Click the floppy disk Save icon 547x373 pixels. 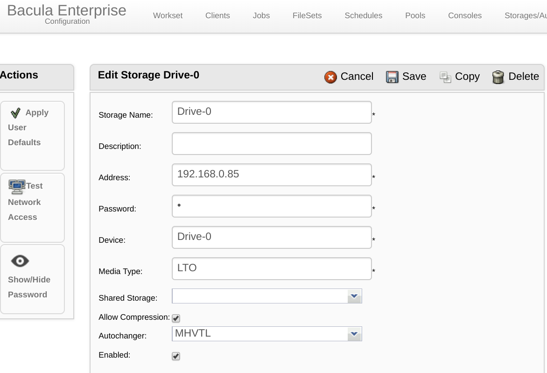pos(392,77)
